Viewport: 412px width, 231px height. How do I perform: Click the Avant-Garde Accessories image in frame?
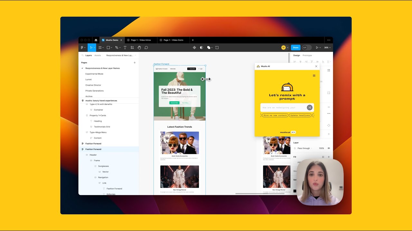tap(180, 143)
